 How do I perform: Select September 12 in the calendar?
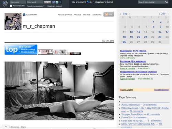pyautogui.click(x=131, y=32)
